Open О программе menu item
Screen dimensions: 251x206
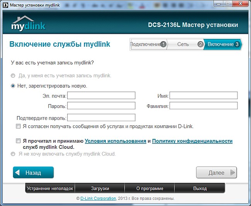(x=150, y=189)
